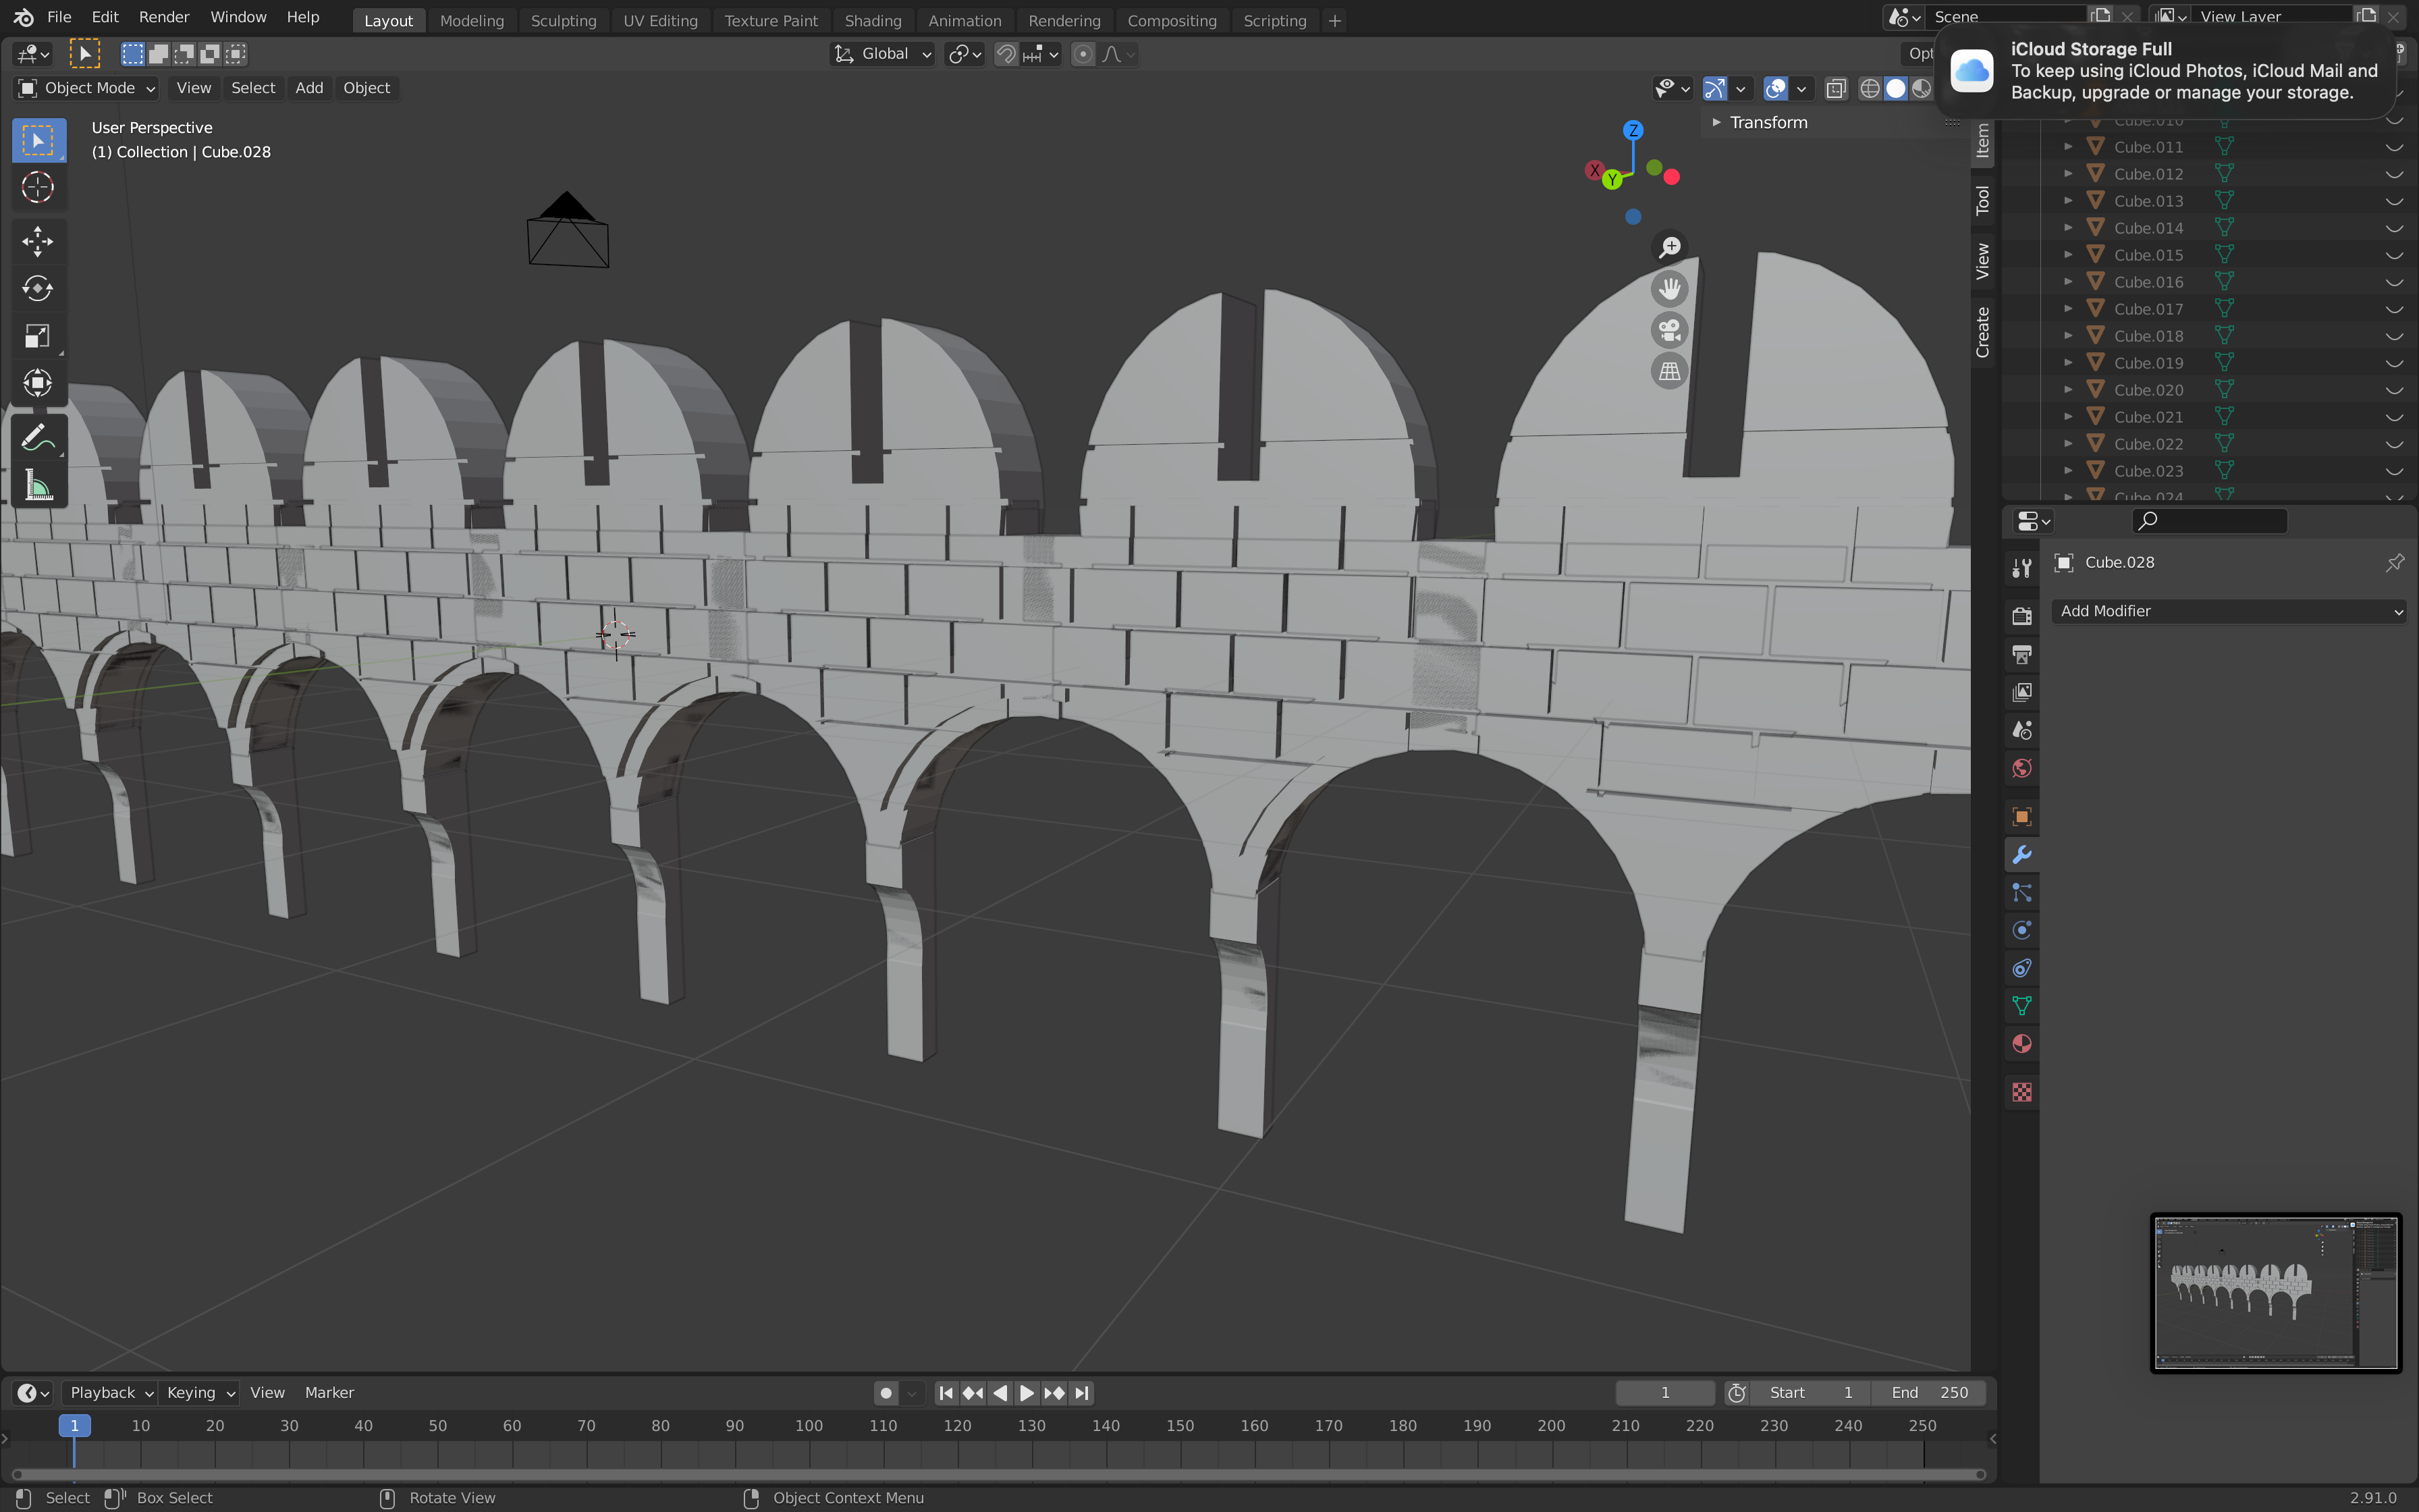Open the Render menu
This screenshot has width=2419, height=1512.
tap(164, 17)
